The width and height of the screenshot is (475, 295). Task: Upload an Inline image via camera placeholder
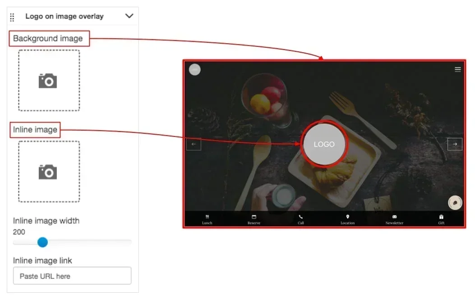point(49,172)
